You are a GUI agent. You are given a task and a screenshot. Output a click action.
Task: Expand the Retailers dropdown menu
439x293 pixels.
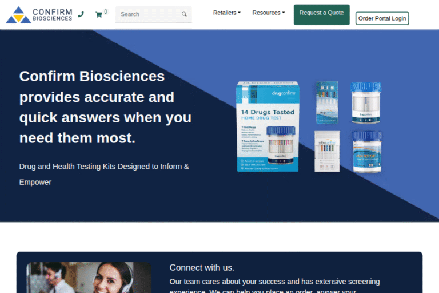pyautogui.click(x=226, y=13)
